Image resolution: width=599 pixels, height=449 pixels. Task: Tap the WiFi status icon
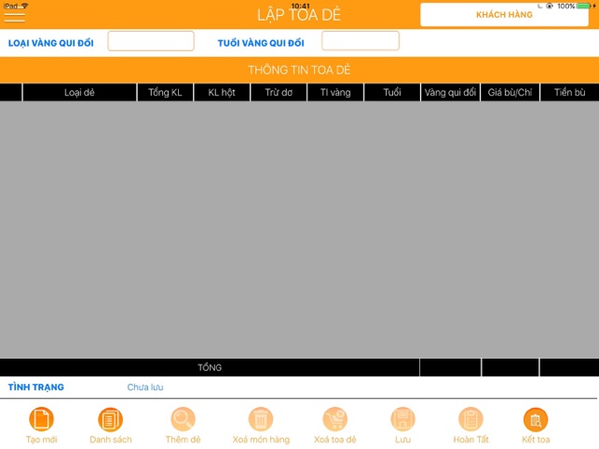[25, 6]
